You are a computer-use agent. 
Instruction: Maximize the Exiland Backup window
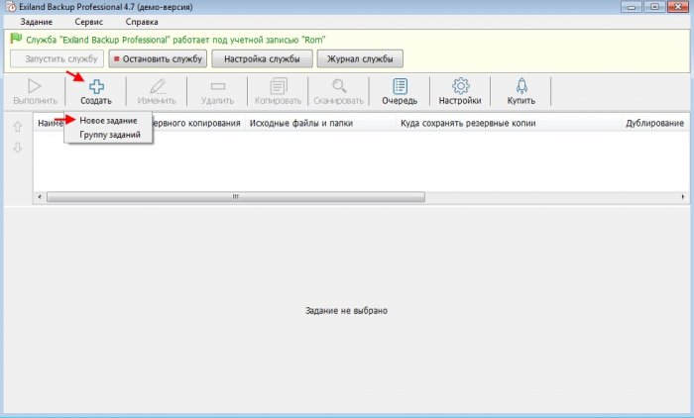654,7
